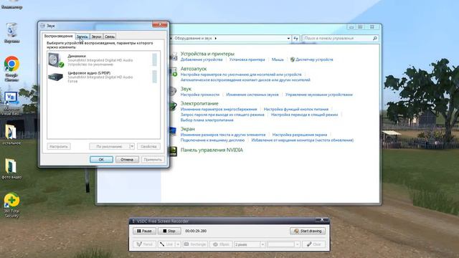Open Настройка функций кнопок питания link
This screenshot has height=258, width=459.
pos(296,110)
